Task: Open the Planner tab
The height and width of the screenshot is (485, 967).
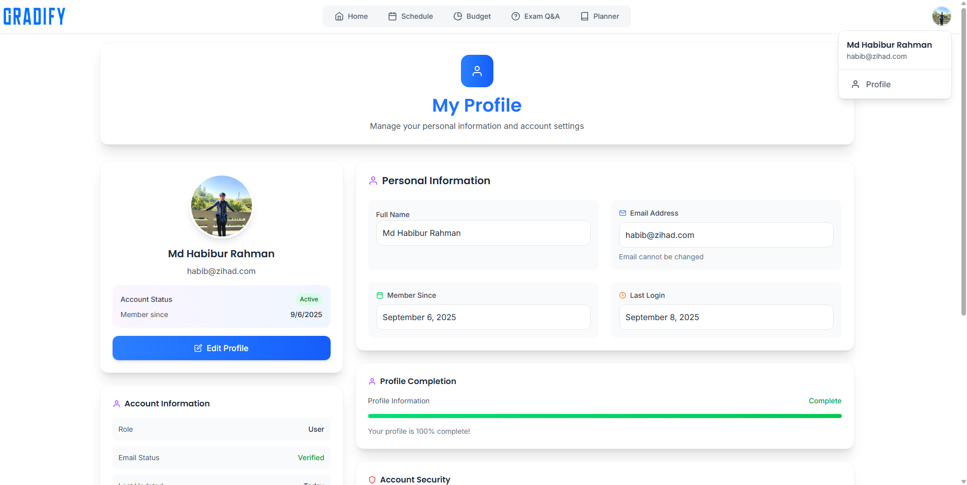Action: [x=600, y=16]
